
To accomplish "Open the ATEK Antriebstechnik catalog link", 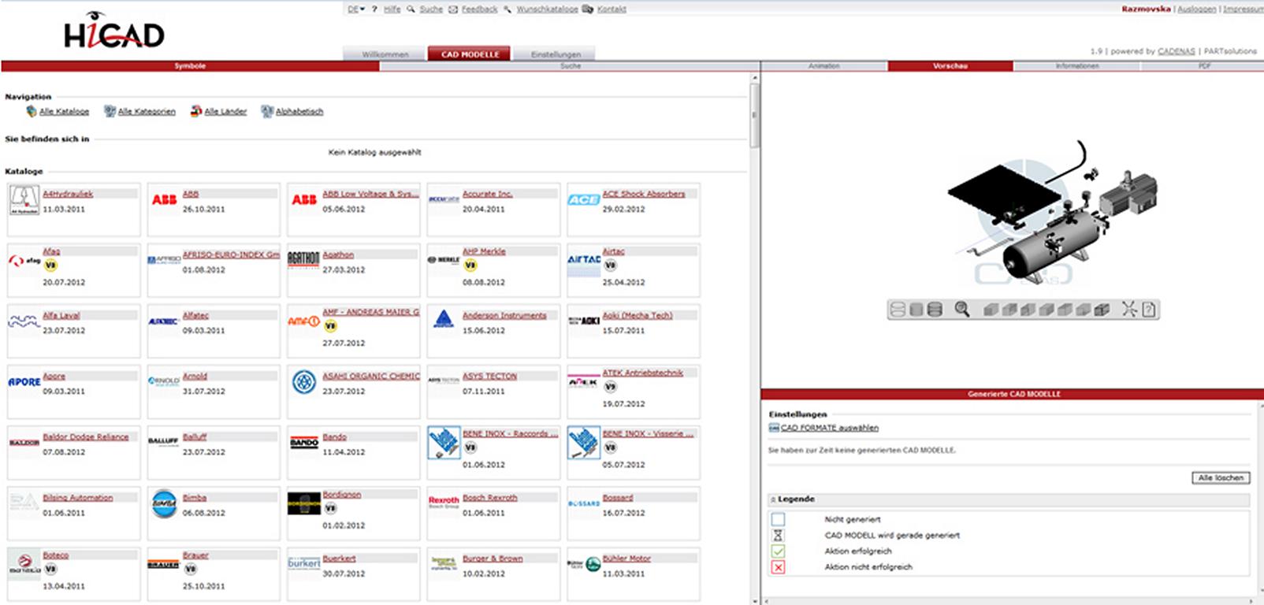I will [x=643, y=373].
